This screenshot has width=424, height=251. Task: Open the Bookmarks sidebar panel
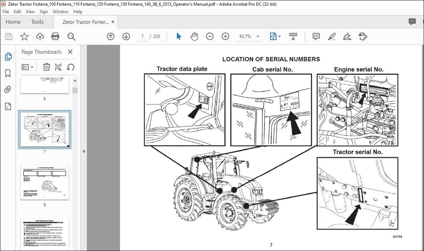click(8, 73)
